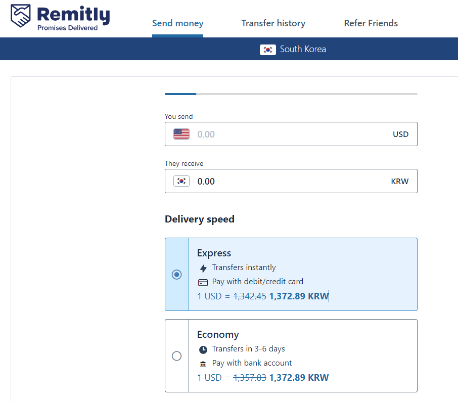Click the You send label
Viewport: 458px width, 402px height.
(179, 116)
